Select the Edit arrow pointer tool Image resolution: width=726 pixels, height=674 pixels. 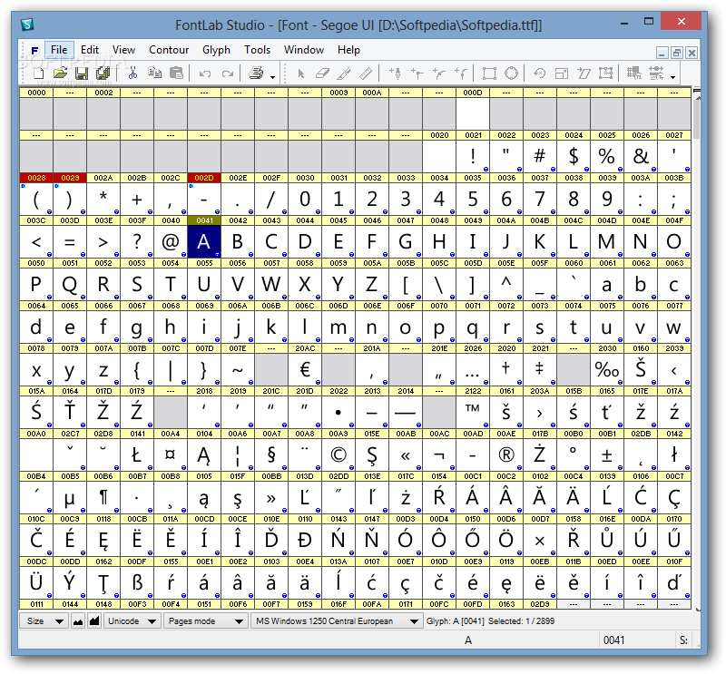pos(301,73)
